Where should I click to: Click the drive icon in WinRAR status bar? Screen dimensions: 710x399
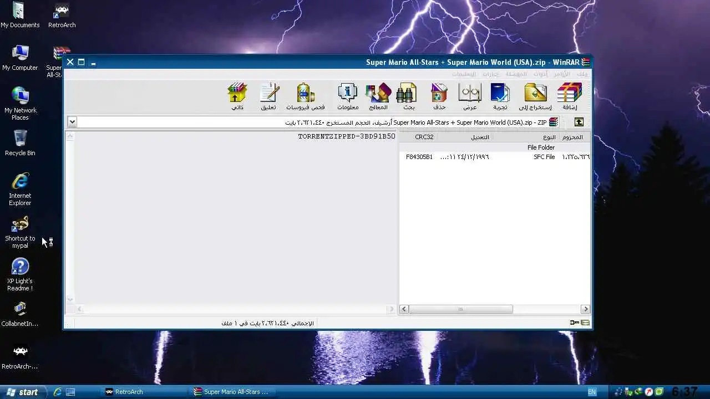[585, 323]
